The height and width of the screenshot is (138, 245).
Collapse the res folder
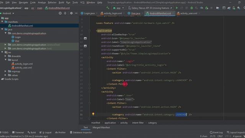pos(2,52)
